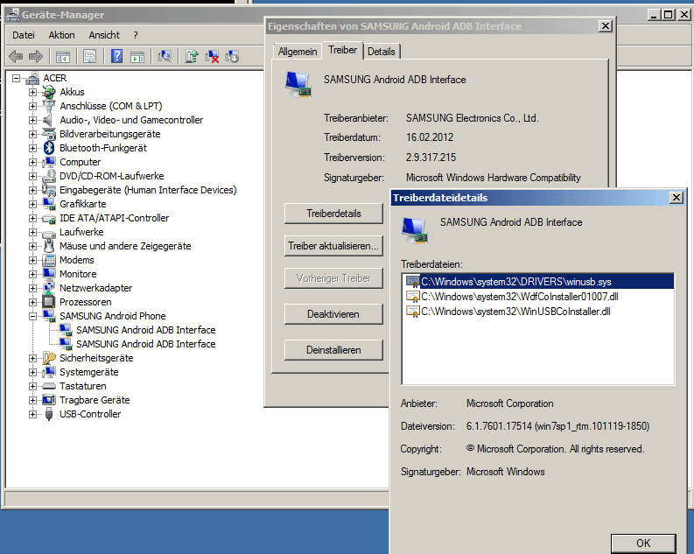Switch to the Allgemein tab
The image size is (694, 554).
(x=298, y=52)
